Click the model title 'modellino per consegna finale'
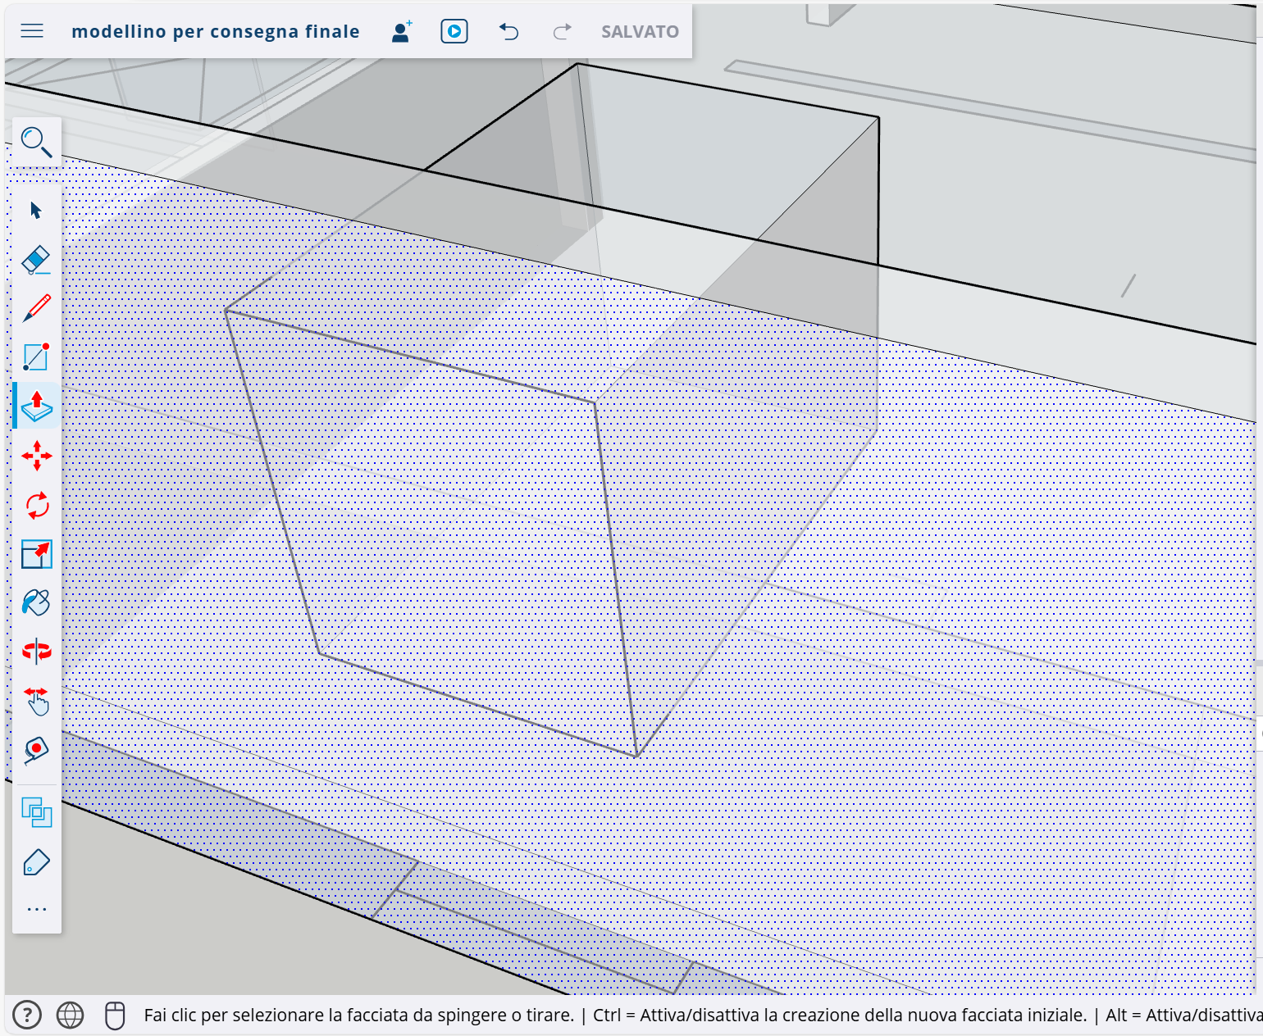1263x1036 pixels. coord(216,31)
